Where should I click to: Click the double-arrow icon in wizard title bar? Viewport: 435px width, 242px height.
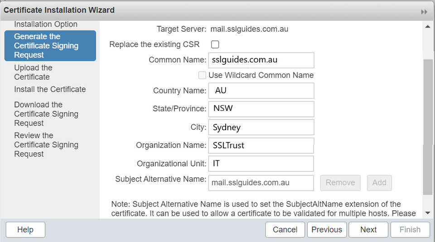pyautogui.click(x=424, y=12)
